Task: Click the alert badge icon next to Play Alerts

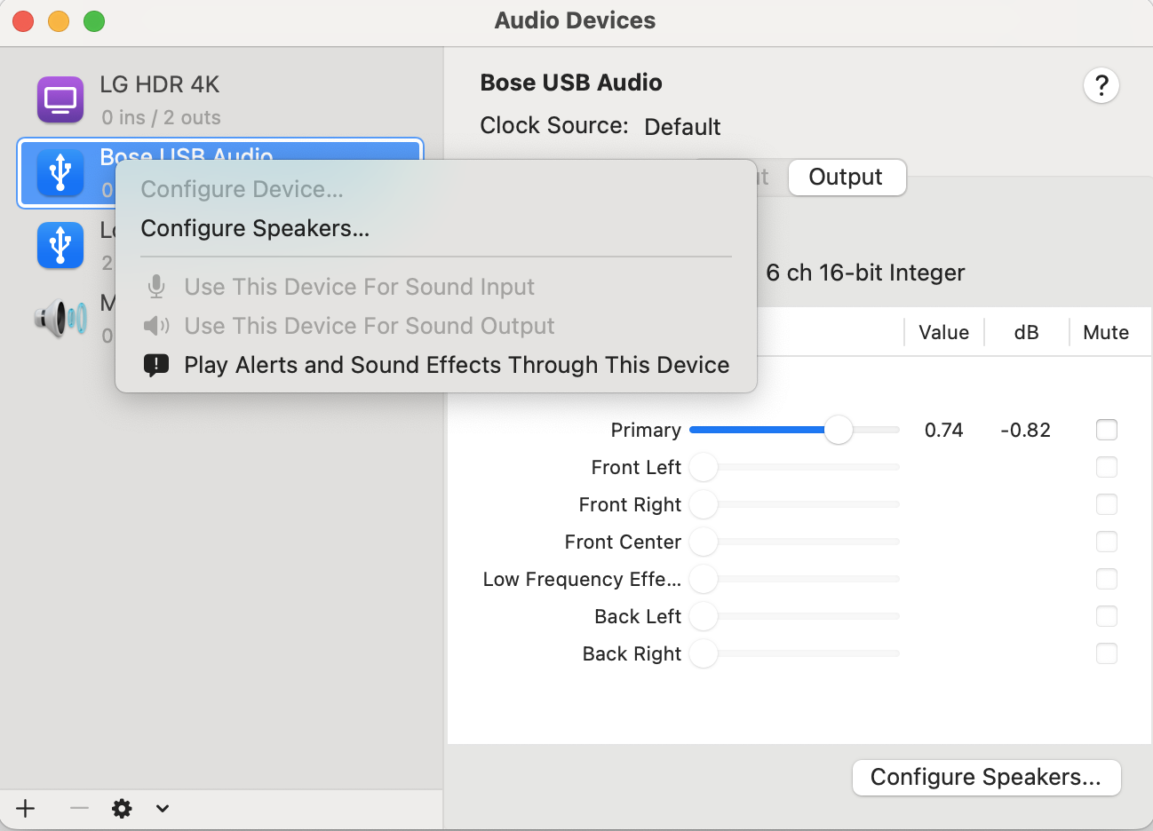Action: click(156, 364)
